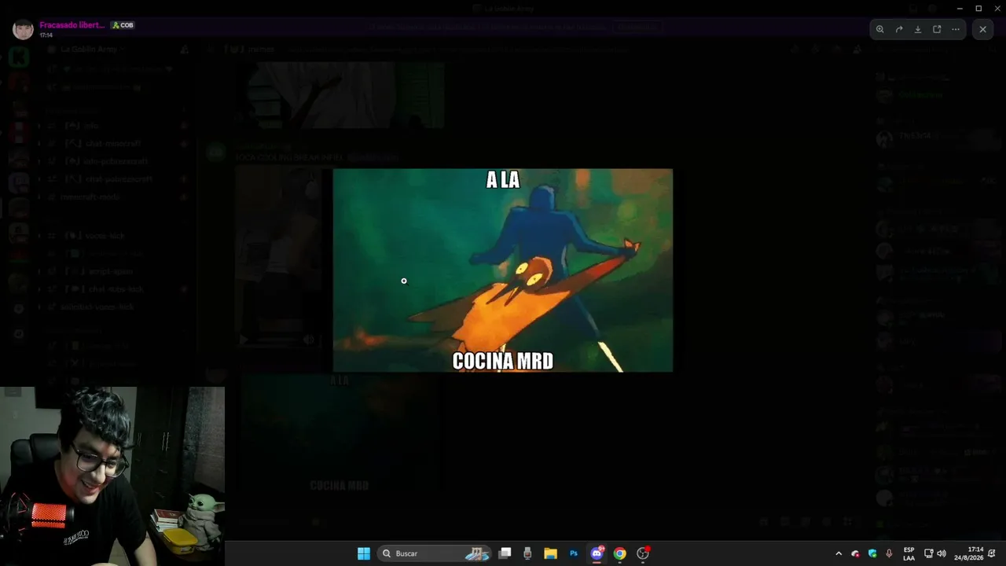This screenshot has width=1006, height=566.
Task: Open the image in browser icon
Action: coord(937,29)
